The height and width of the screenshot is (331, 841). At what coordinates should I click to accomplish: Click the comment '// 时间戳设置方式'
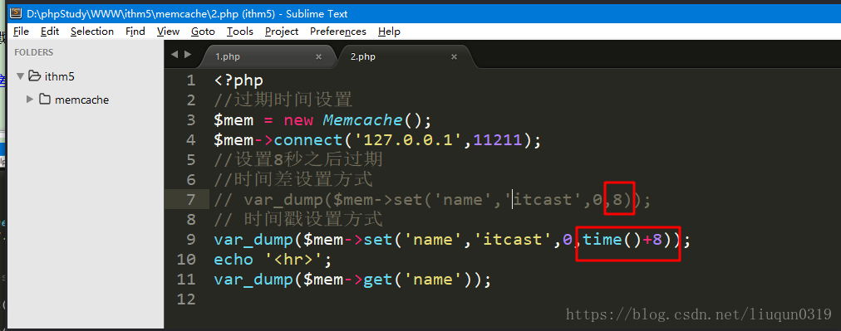298,220
